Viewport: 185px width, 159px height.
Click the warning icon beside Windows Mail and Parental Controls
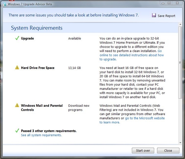[17, 105]
